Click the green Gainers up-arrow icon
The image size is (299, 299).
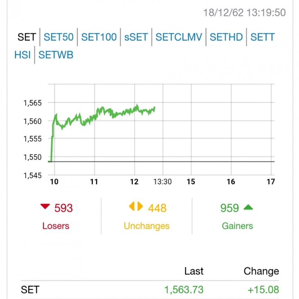click(248, 207)
